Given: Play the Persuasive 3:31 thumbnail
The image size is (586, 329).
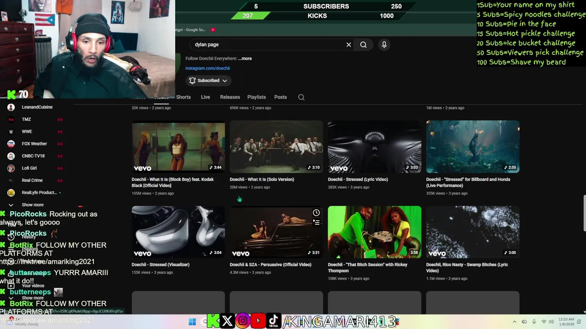Looking at the screenshot, I should pos(277,232).
